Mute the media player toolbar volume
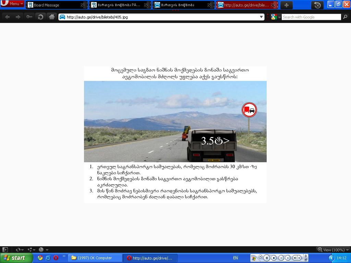Viewport: 351px width, 263px height. tap(295, 258)
